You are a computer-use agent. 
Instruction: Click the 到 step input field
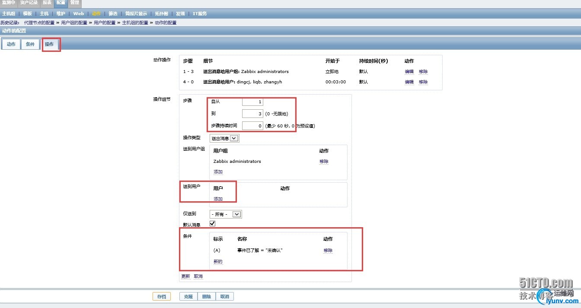click(x=252, y=114)
